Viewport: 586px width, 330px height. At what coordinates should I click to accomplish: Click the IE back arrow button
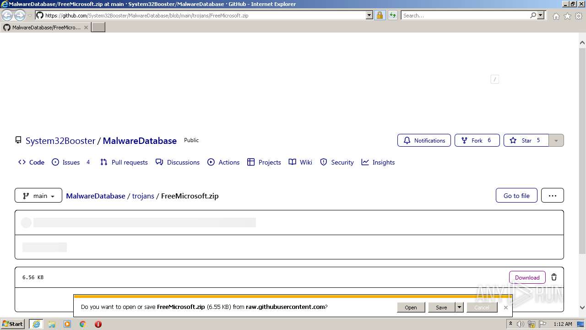coord(7,16)
